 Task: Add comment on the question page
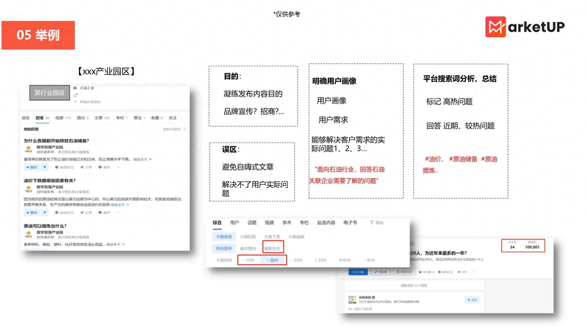coord(446,272)
